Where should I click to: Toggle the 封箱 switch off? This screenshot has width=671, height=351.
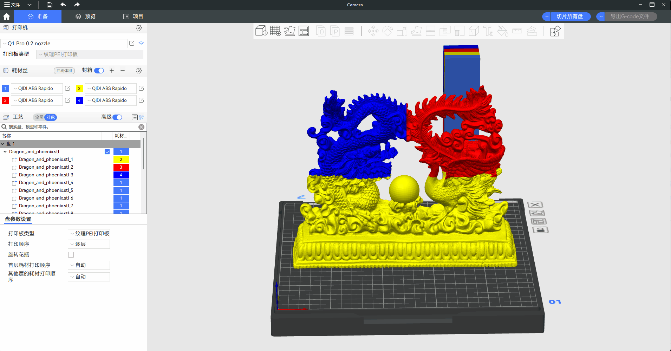click(x=99, y=71)
